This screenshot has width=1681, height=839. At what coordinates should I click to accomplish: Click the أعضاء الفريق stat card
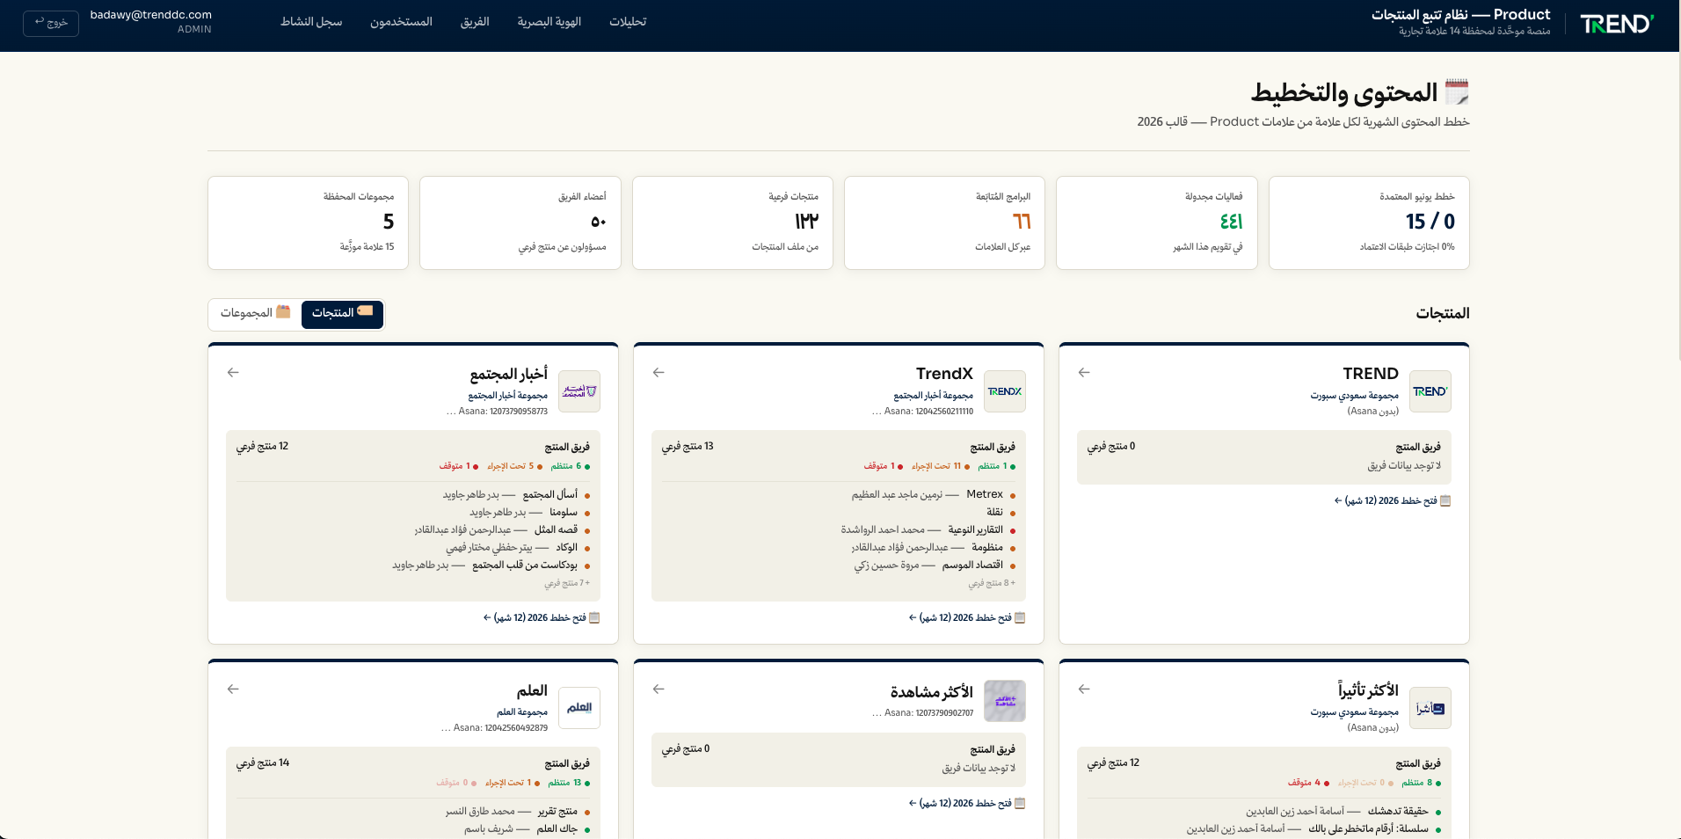(x=520, y=223)
